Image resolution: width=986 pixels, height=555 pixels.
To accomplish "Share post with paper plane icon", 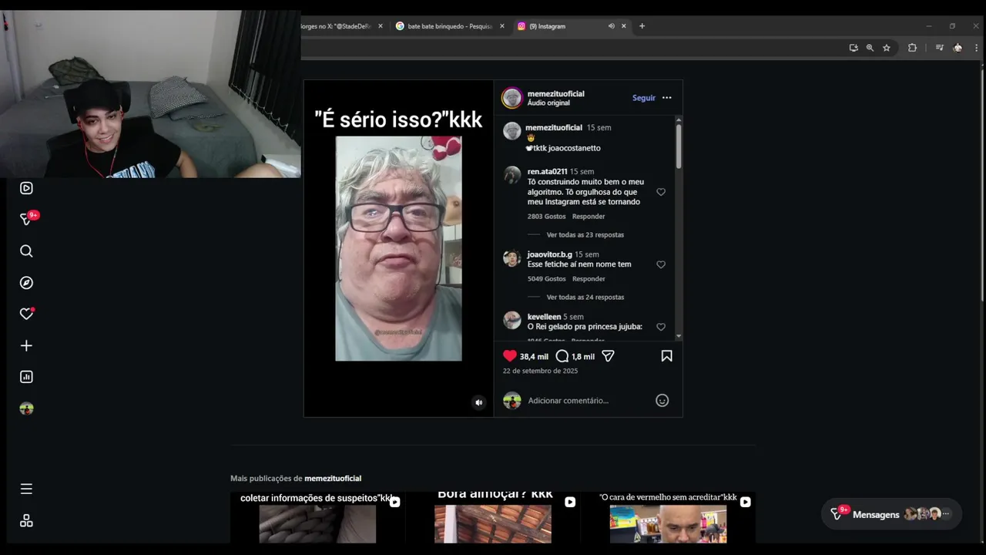I will 608,356.
